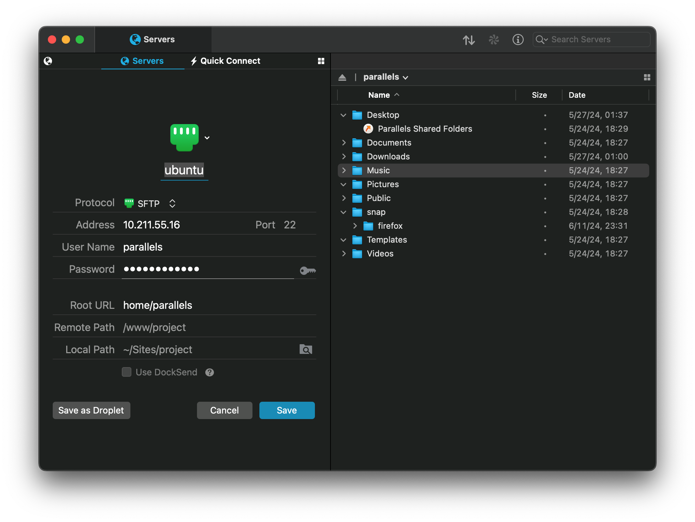
Task: Enable the Use DockSend checkbox
Action: [127, 372]
